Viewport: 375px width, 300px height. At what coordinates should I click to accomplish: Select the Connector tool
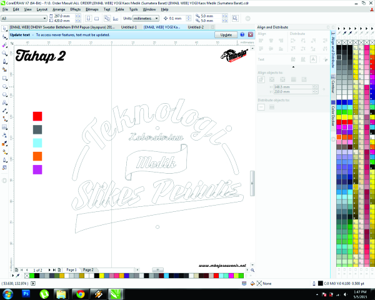4,119
